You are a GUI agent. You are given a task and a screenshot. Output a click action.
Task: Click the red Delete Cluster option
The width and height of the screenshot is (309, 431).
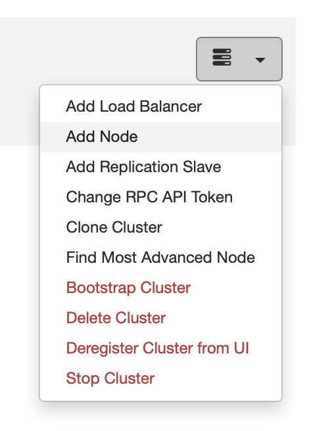click(x=160, y=318)
